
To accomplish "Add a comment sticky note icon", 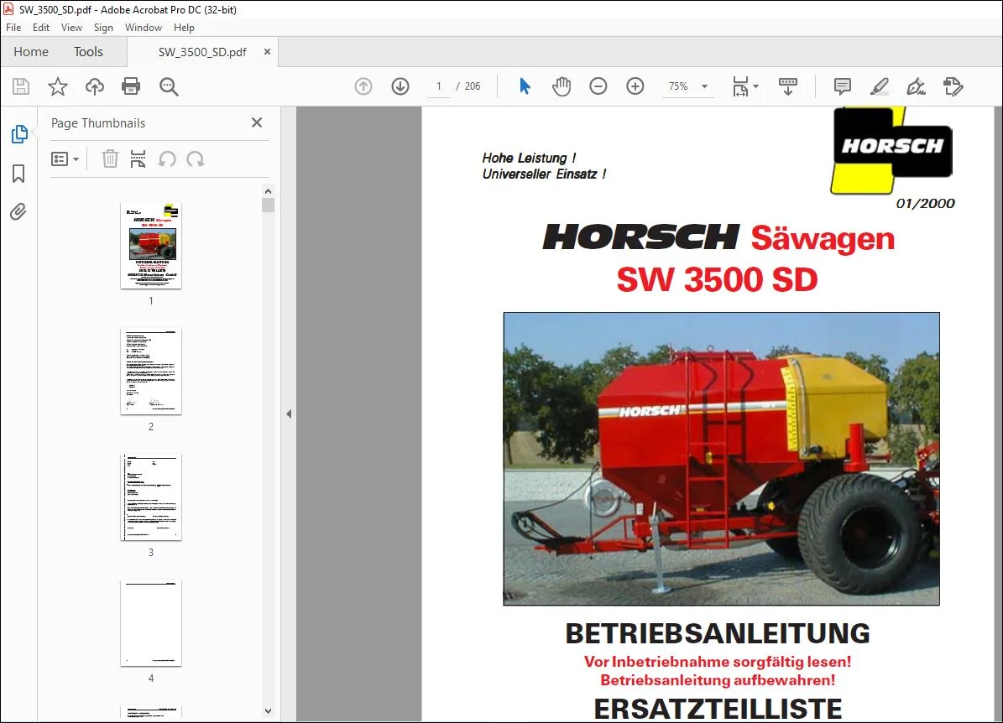I will [x=843, y=86].
